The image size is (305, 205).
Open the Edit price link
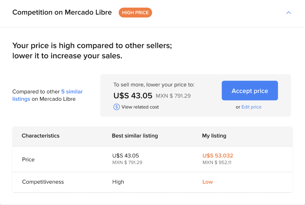251,107
